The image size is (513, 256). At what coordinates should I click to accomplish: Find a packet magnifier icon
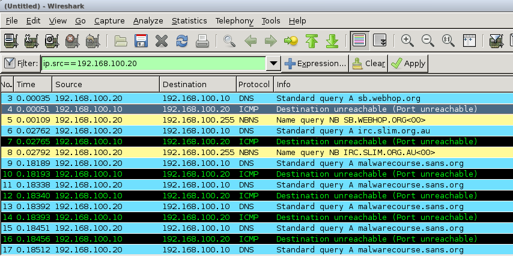tap(229, 41)
